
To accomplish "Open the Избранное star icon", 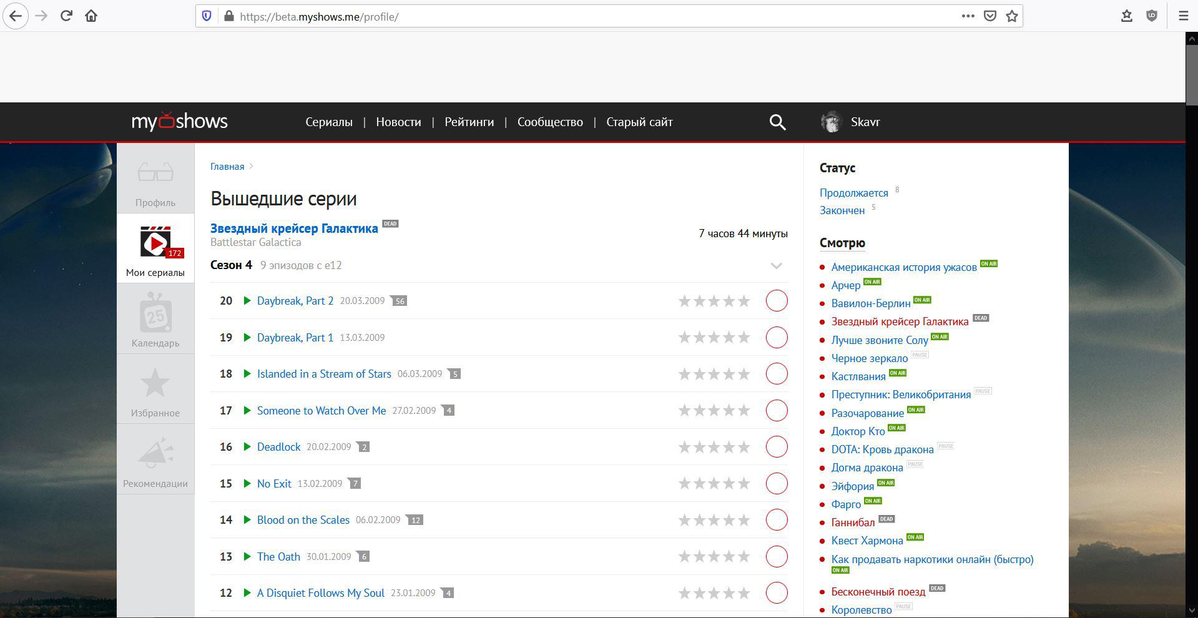I will pos(155,383).
